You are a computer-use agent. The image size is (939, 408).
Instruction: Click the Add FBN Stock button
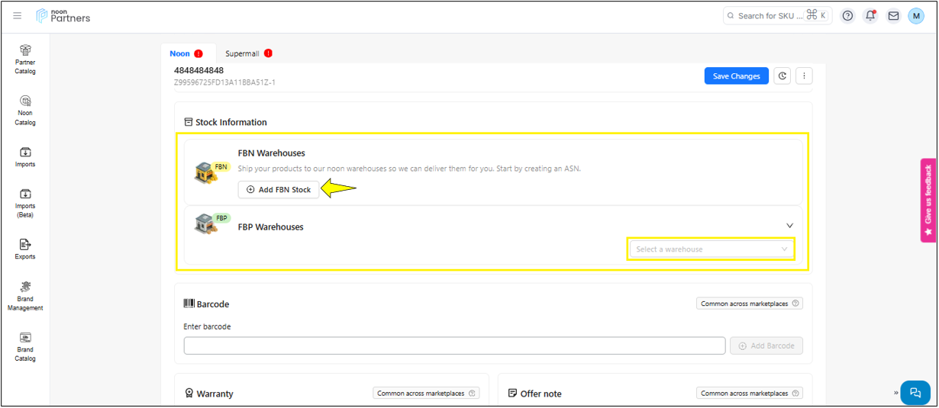(x=279, y=189)
